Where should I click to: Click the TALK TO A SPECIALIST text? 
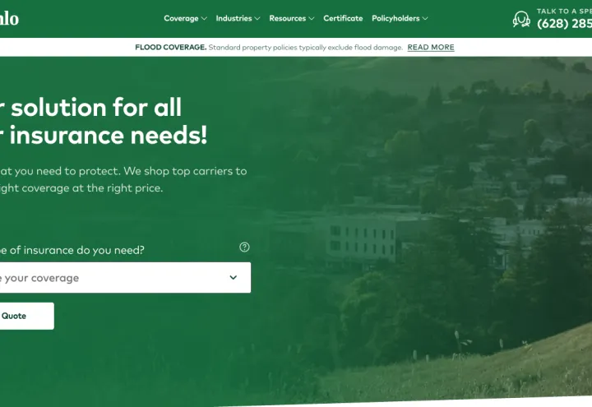click(564, 12)
